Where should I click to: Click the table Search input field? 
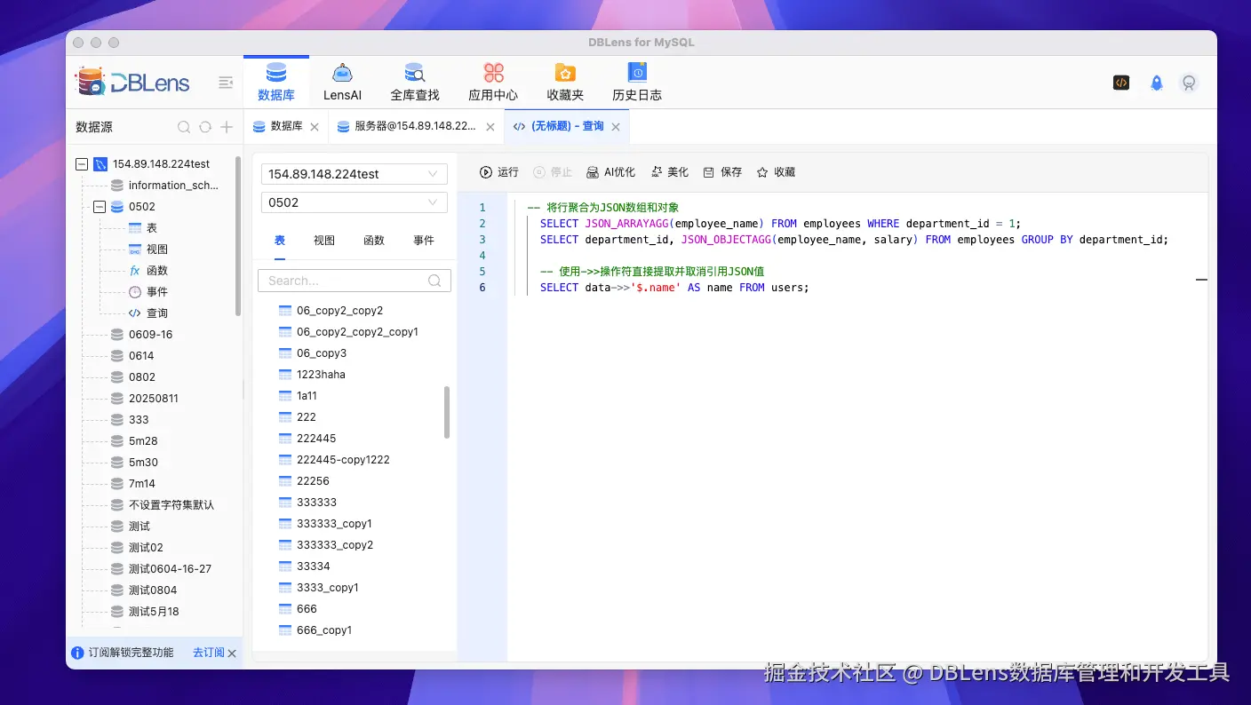click(355, 281)
